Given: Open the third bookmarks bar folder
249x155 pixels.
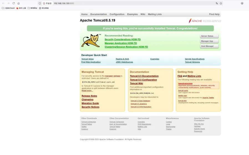Looking at the screenshot, I should 32,8.
